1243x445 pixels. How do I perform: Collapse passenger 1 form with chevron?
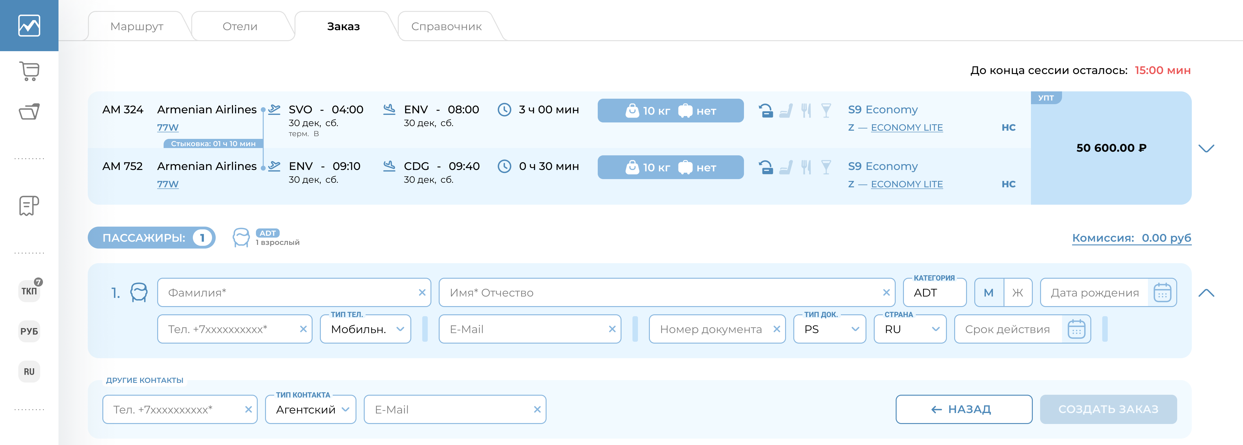pyautogui.click(x=1206, y=292)
